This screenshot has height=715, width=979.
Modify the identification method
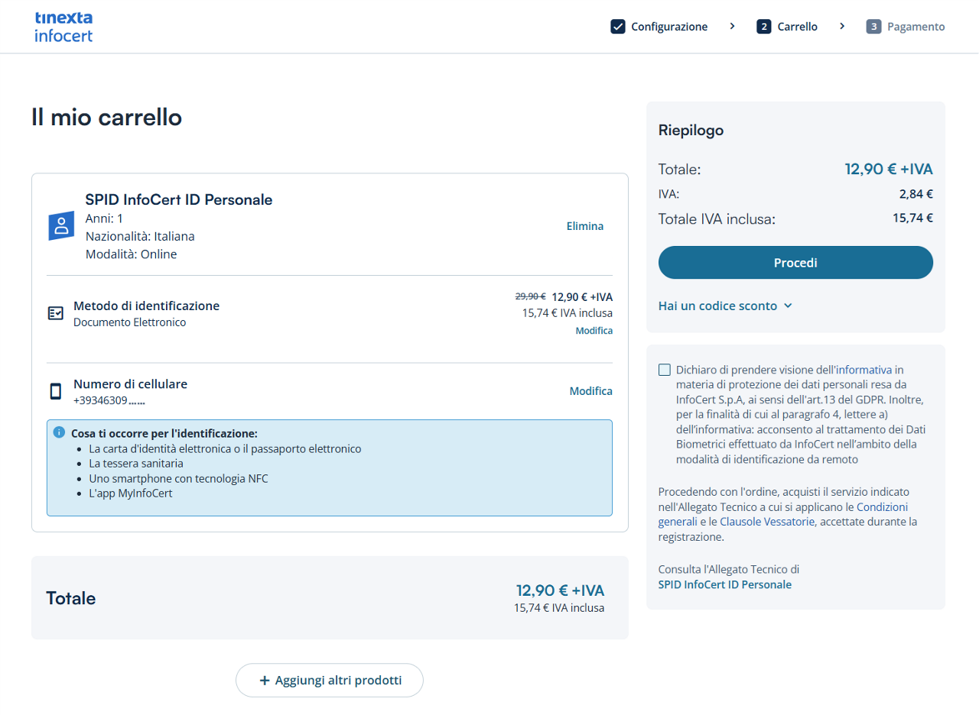pyautogui.click(x=594, y=331)
